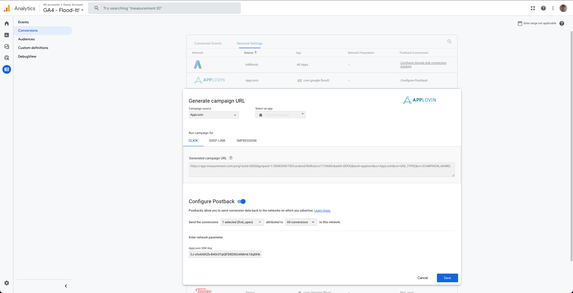This screenshot has height=293, width=573.
Task: Click the Save button
Action: click(x=447, y=278)
